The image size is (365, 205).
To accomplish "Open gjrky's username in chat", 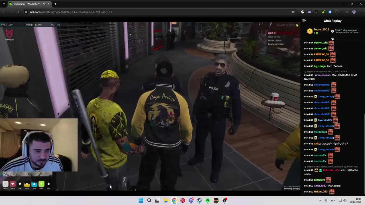I will pyautogui.click(x=317, y=144).
